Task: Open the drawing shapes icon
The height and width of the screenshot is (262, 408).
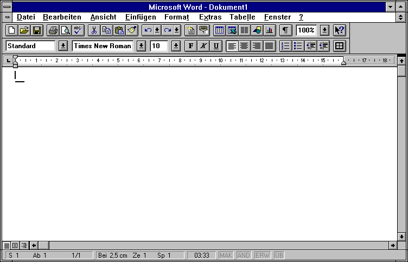Action: (257, 30)
